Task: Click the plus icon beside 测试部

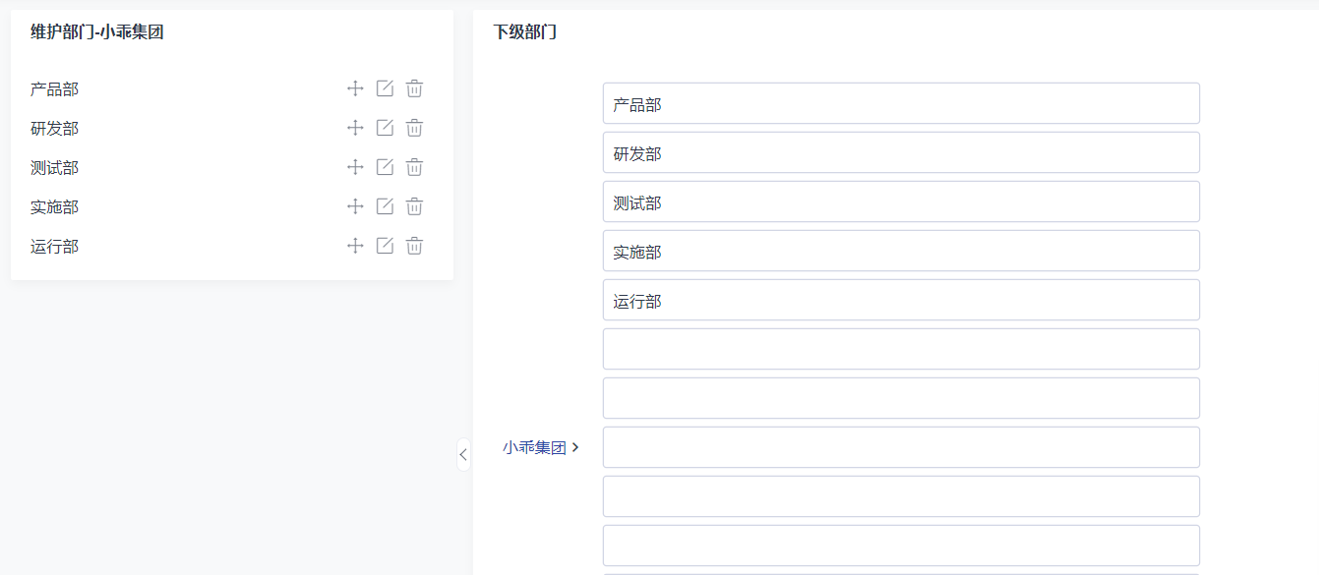Action: pyautogui.click(x=355, y=166)
